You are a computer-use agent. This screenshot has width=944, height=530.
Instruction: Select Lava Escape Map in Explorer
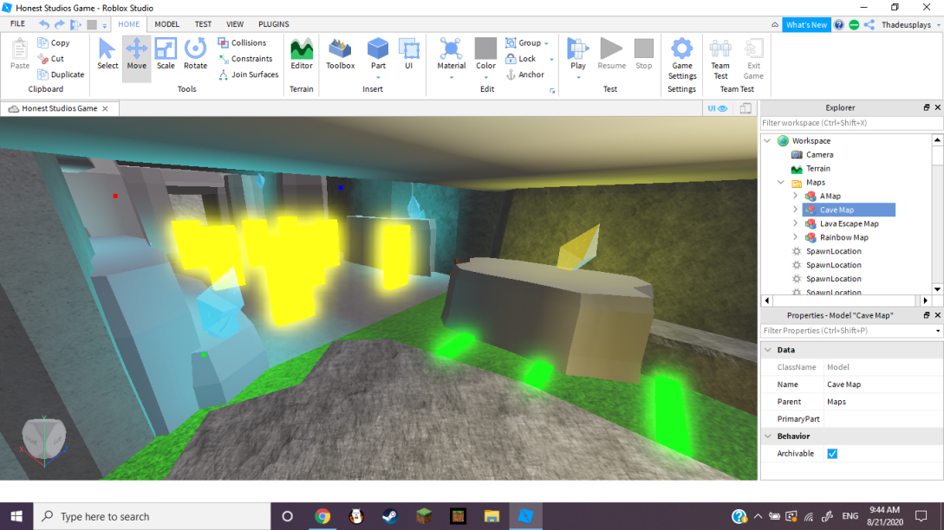point(849,223)
